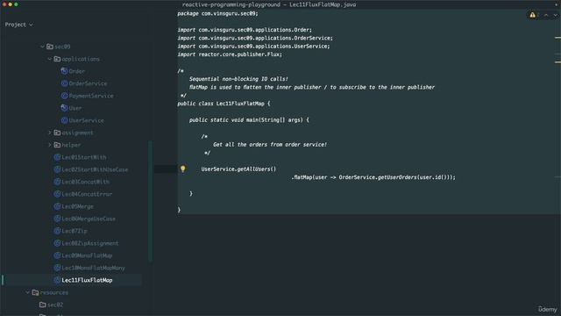Screen dimensions: 561x316
Task: Select Lec08ZipAssignment file
Action: coord(90,243)
